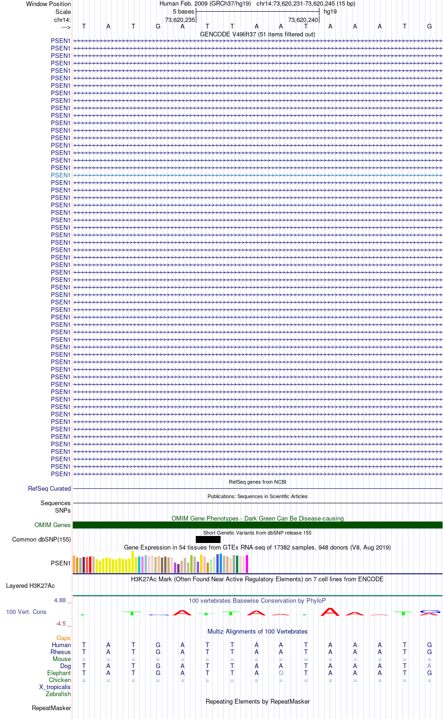443x719 pixels.
Task: Click the 73,620,240 position marker
Action: tap(303, 20)
